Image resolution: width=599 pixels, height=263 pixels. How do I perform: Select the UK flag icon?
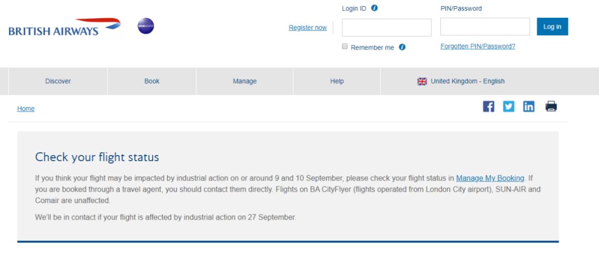[x=422, y=81]
